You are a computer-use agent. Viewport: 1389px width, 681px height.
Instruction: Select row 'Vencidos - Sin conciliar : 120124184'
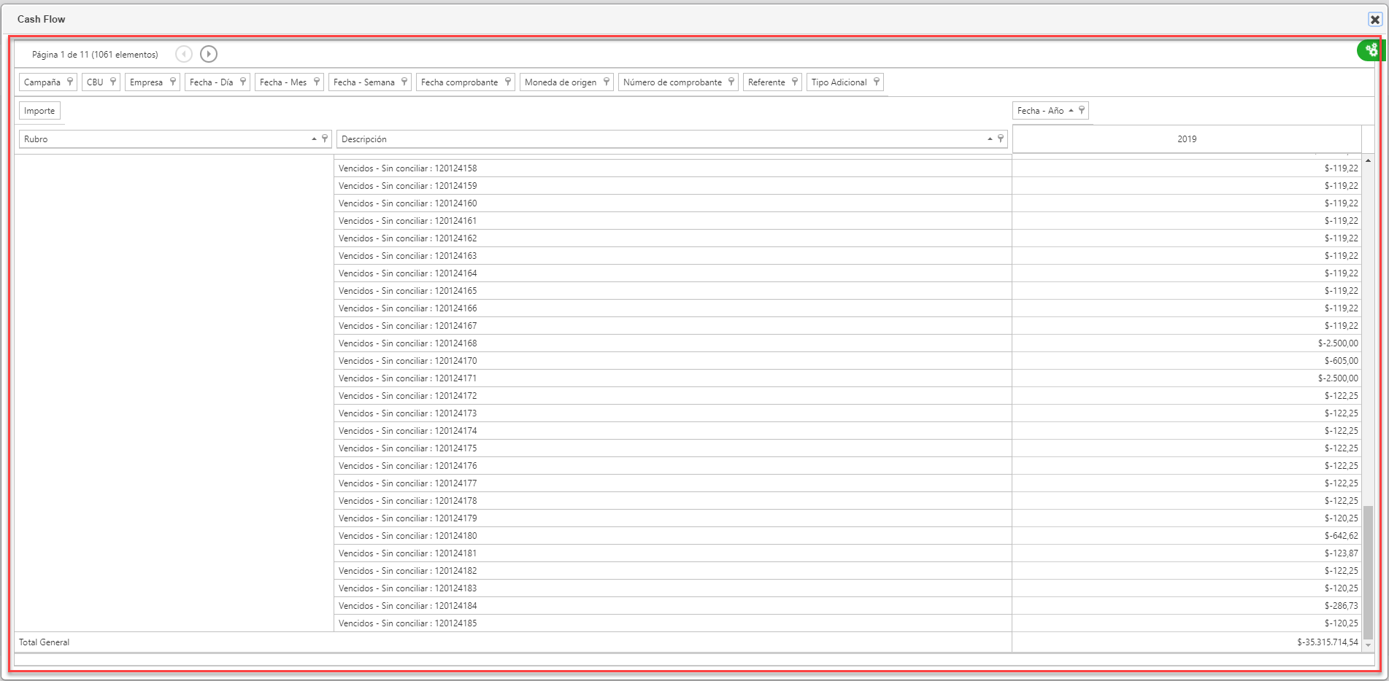(673, 606)
